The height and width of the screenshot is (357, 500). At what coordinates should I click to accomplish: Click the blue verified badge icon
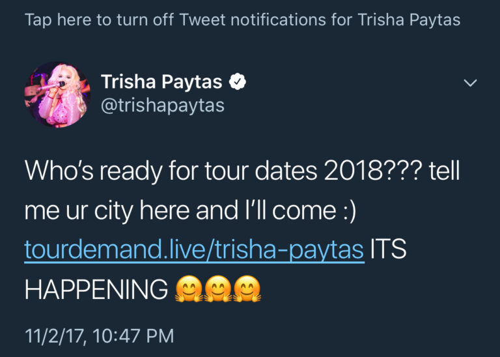[x=239, y=83]
